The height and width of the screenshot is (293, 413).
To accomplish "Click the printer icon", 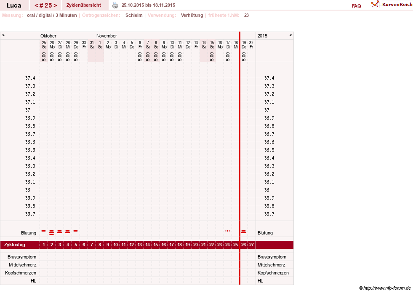I will [x=115, y=5].
